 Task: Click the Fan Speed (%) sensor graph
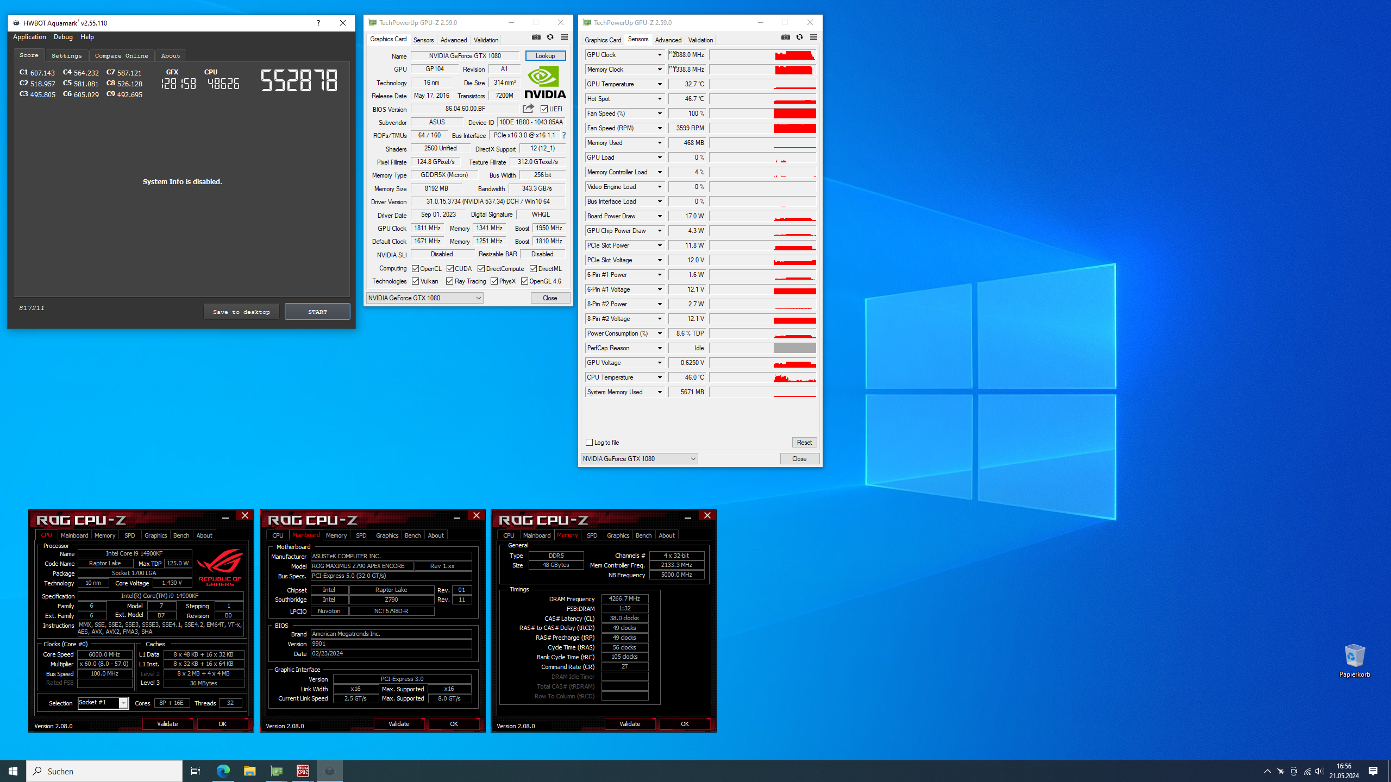tap(762, 113)
